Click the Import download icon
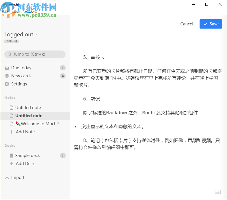227x200 pixels. click(7, 177)
